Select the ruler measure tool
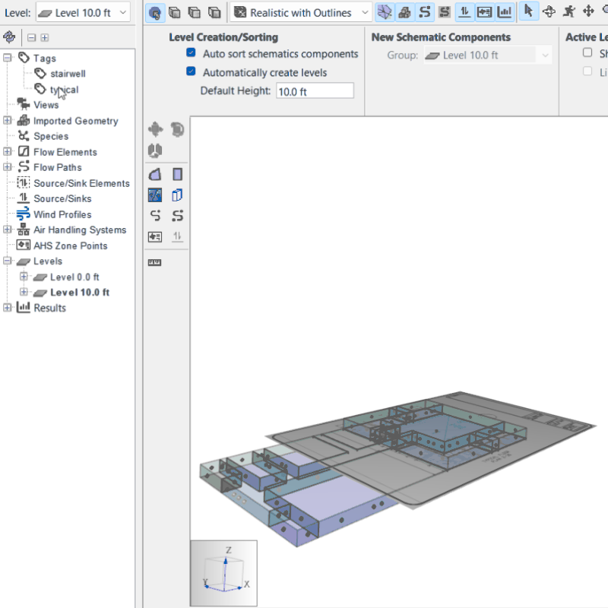608x608 pixels. [155, 262]
